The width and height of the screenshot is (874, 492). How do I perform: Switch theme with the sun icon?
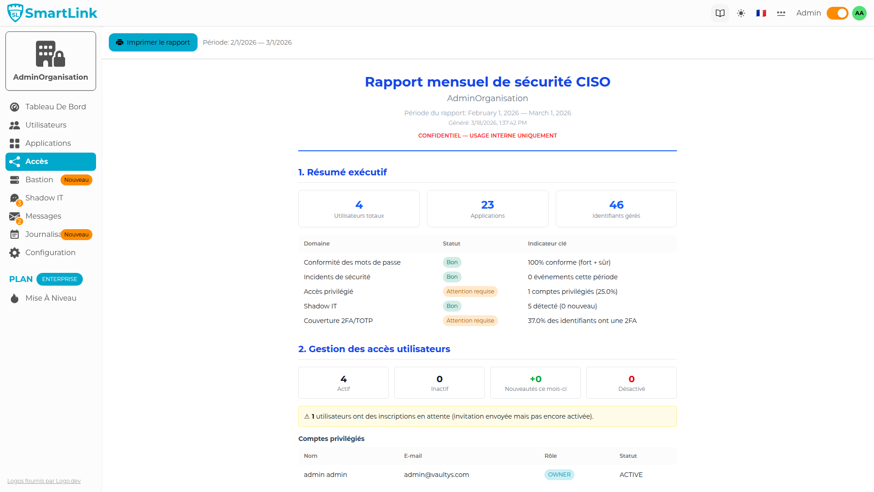[741, 13]
